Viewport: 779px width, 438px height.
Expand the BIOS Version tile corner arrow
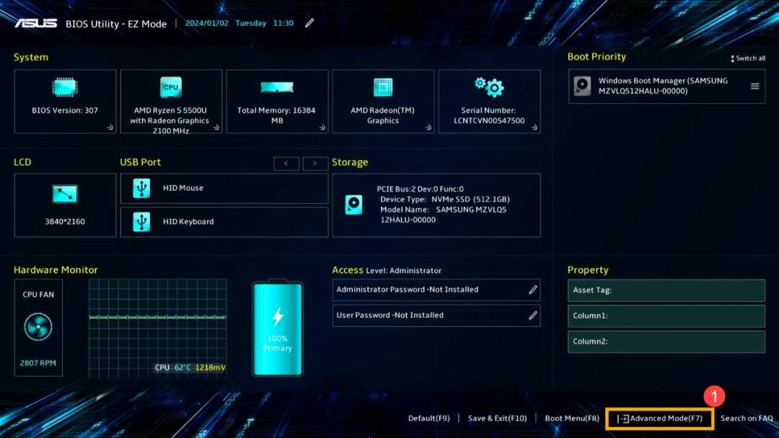(x=110, y=128)
